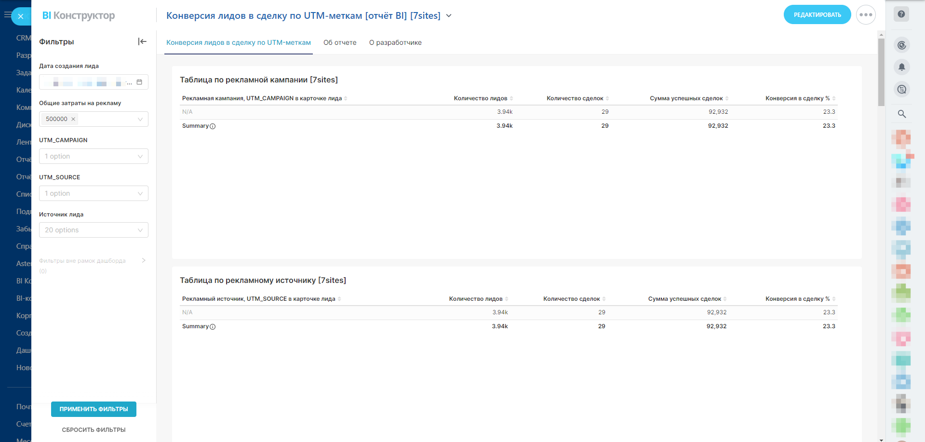Click the help question mark icon
Viewport: 925px width, 442px height.
(x=901, y=14)
